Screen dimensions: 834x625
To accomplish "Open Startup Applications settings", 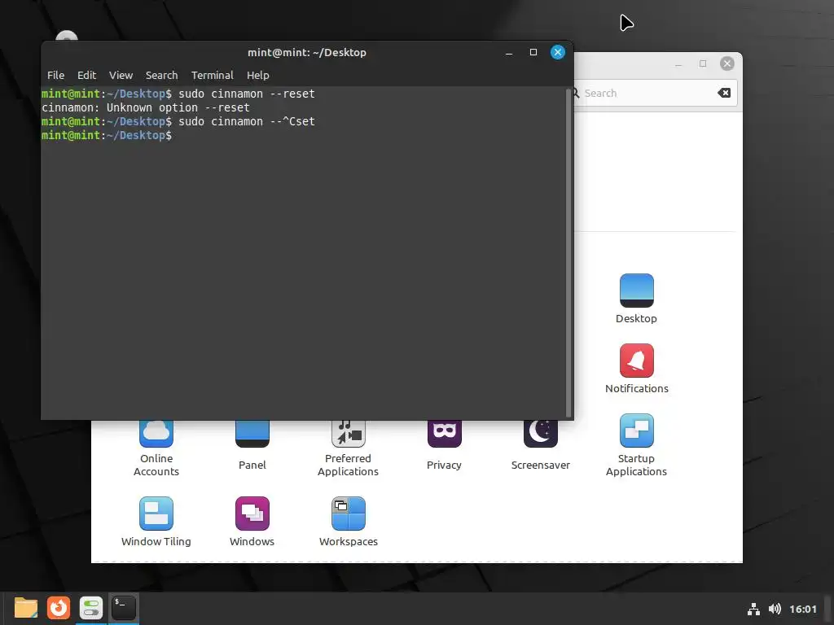I will [636, 431].
